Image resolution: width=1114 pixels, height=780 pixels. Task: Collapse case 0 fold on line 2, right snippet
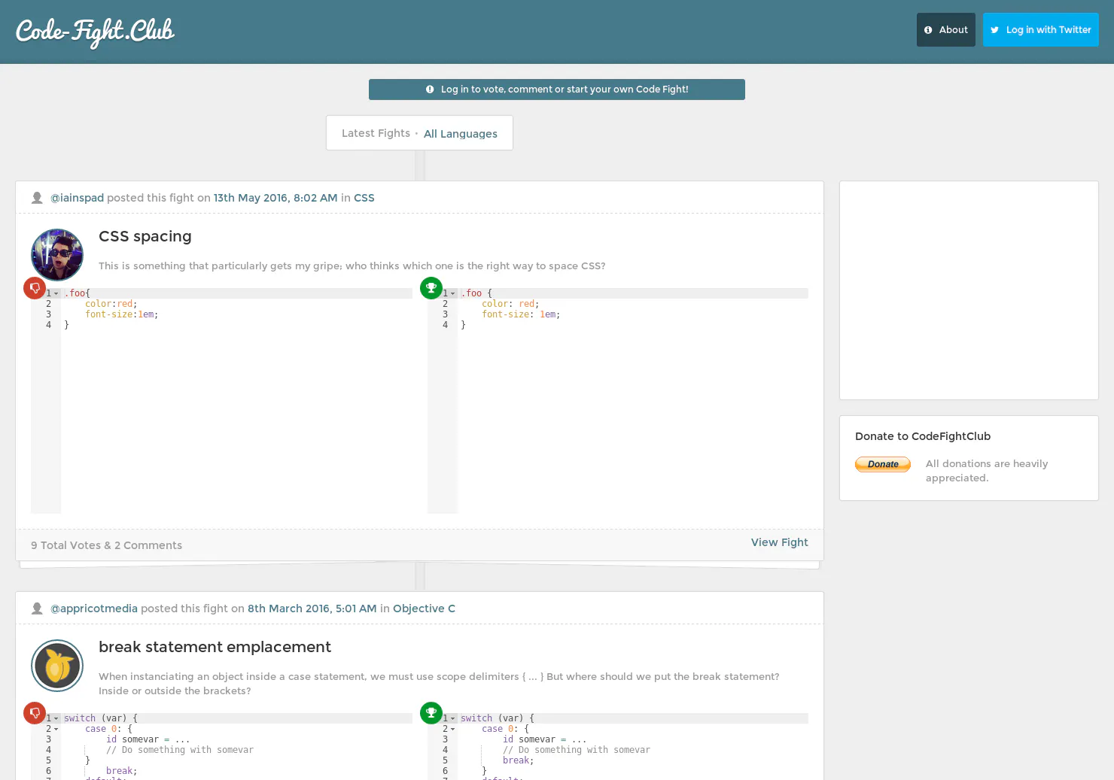point(452,729)
